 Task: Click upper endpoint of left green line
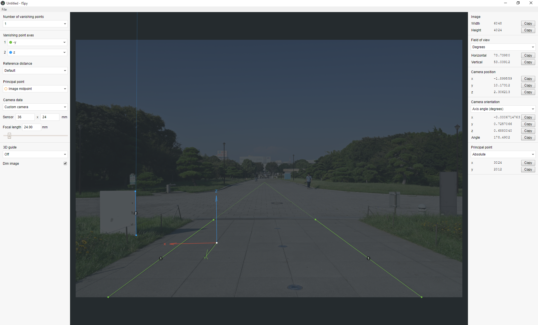(x=214, y=220)
